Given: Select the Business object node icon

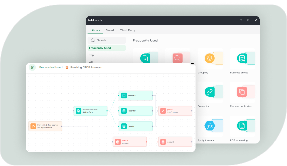Looking at the screenshot, I should tap(242, 58).
